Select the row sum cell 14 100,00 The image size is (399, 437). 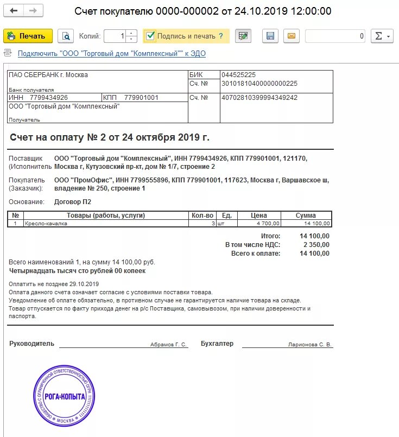[306, 223]
